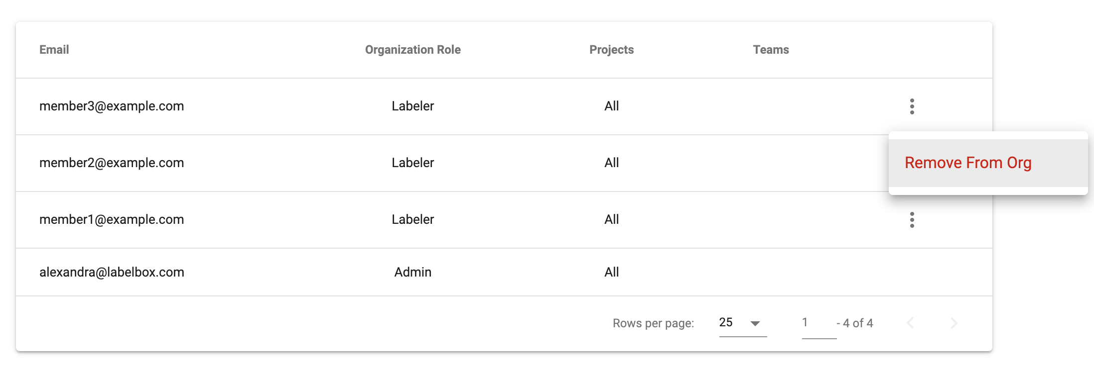Screen dimensions: 1094x381
Task: Click the Rows per page label
Action: [x=653, y=323]
